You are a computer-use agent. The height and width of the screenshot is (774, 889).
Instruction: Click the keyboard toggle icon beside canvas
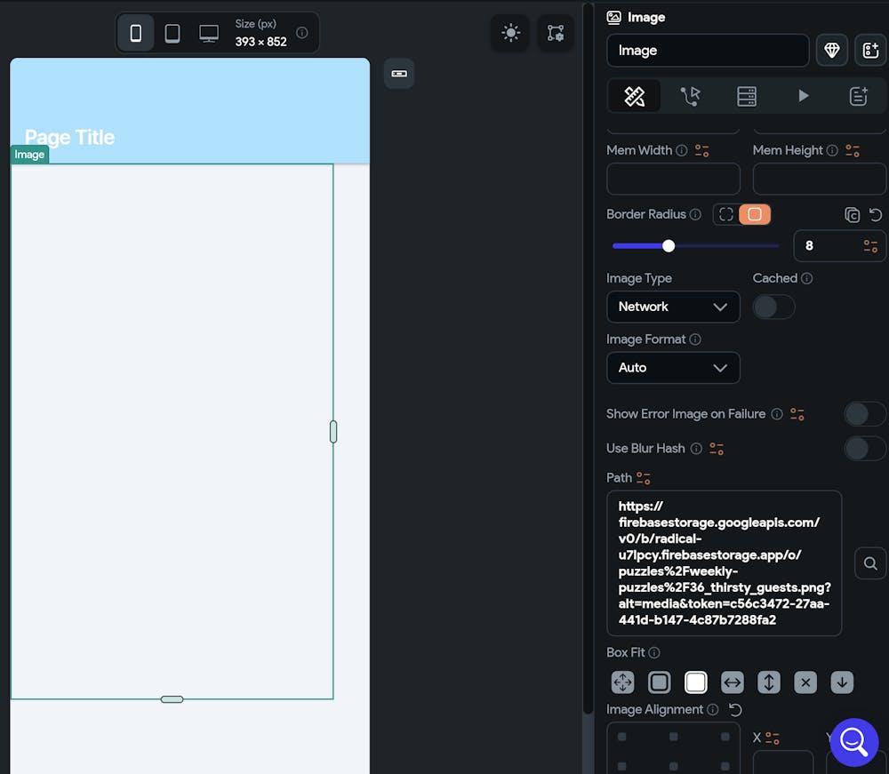(x=399, y=74)
